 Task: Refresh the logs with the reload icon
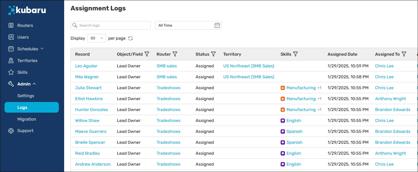[x=130, y=38]
